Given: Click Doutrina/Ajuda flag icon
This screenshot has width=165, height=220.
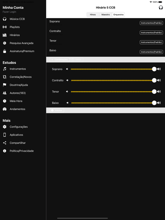Looking at the screenshot, I should [5, 85].
